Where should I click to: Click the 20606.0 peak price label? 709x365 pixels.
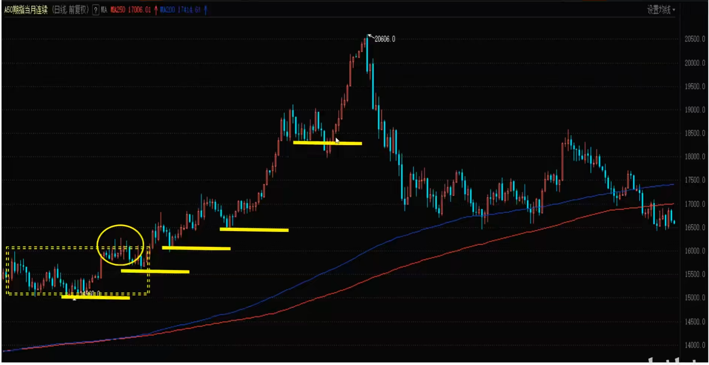coord(385,39)
